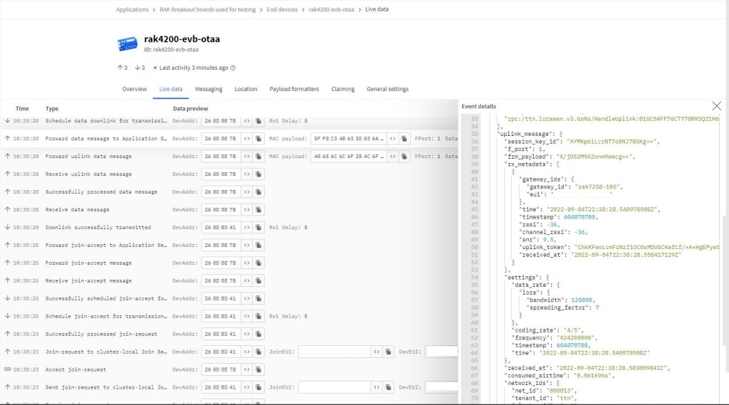The image size is (729, 405).
Task: Toggle MAC payload format in Forward uplink data message row
Action: 392,157
